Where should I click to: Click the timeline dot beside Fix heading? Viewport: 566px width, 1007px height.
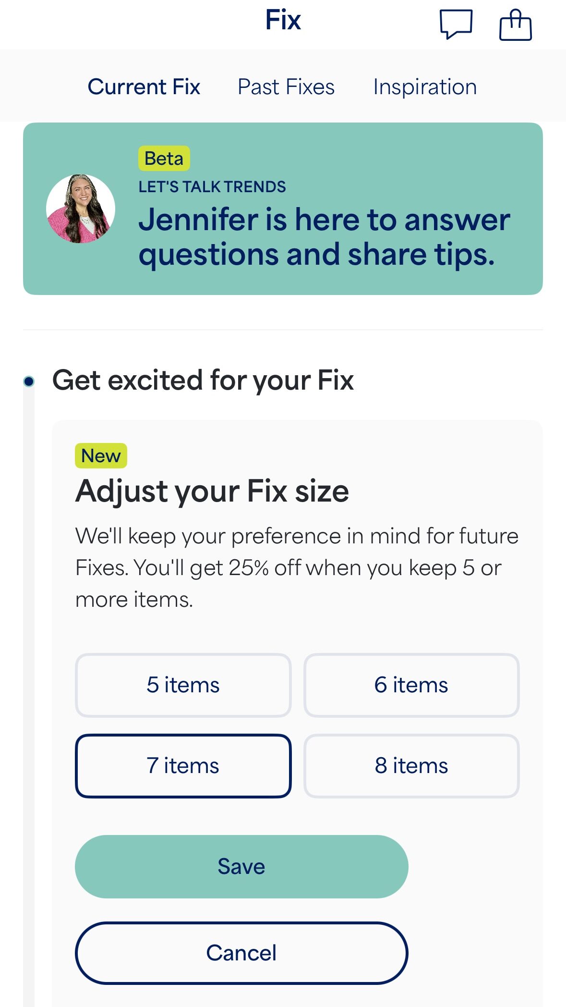click(x=29, y=381)
